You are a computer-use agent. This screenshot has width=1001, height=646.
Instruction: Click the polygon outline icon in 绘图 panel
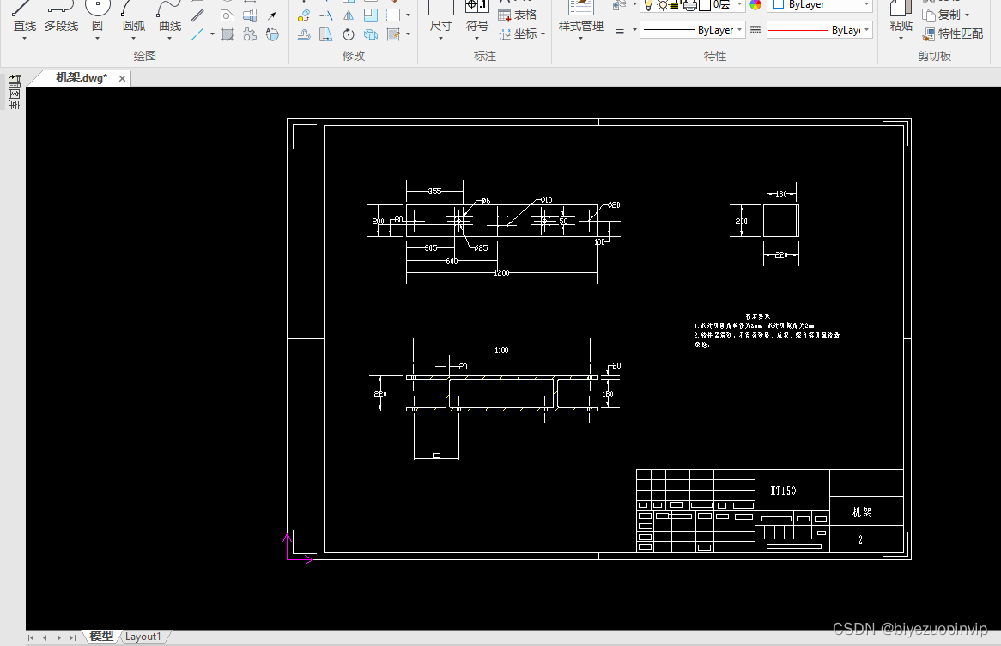click(x=227, y=15)
